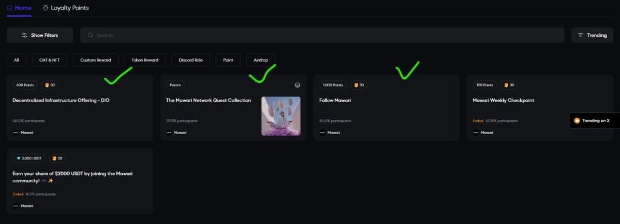
Task: Open the Earn your share of $2000 USDT quest
Action: tap(80, 181)
